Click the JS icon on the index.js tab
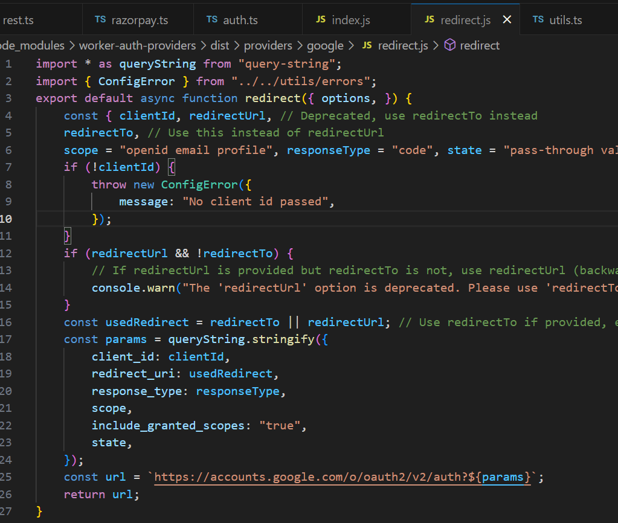The height and width of the screenshot is (523, 618). tap(321, 19)
